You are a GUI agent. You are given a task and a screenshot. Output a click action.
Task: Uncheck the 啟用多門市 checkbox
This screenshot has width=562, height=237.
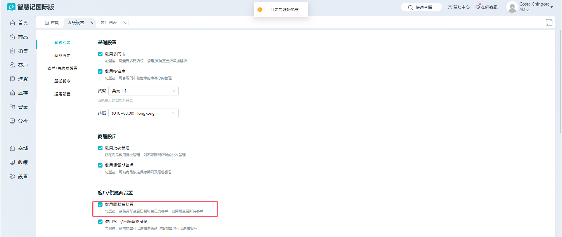point(100,54)
